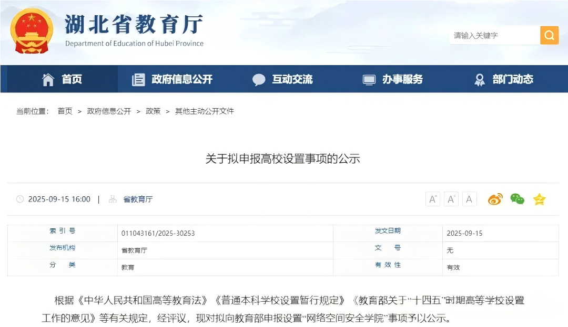This screenshot has height=327, width=568.
Task: Open the 政策 breadcrumb link
Action: pos(153,111)
